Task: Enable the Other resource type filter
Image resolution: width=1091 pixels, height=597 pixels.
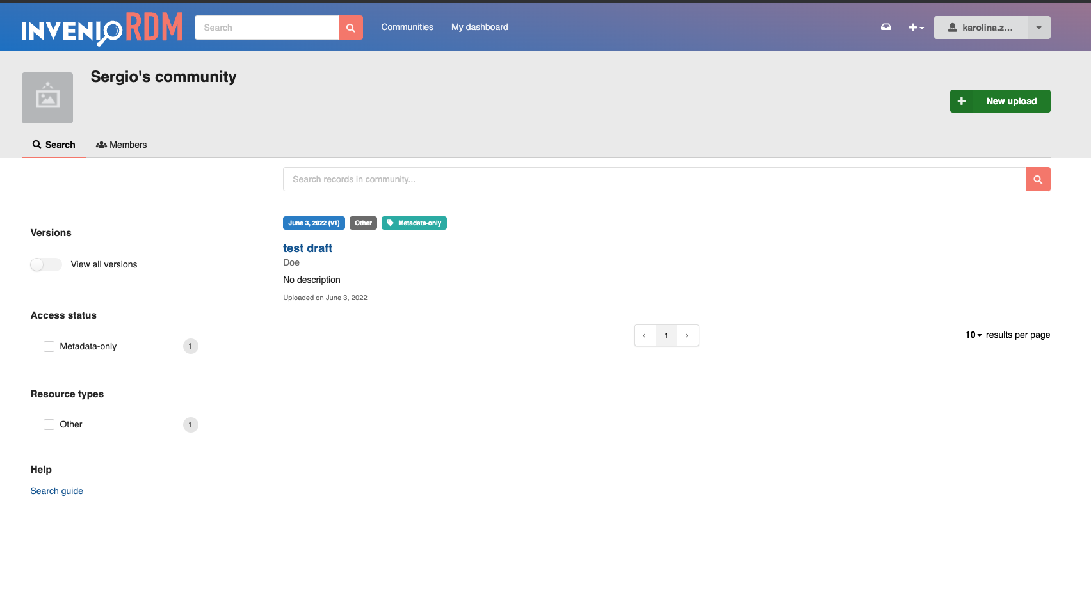Action: tap(49, 424)
